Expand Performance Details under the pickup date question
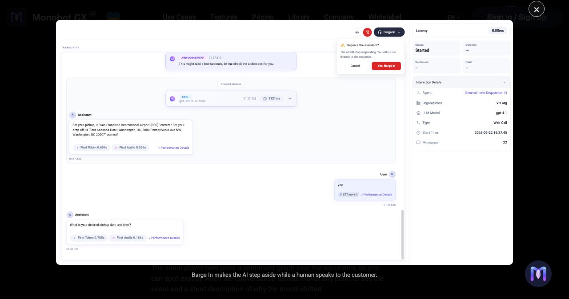Viewport: 569px width, 299px height. [164, 238]
